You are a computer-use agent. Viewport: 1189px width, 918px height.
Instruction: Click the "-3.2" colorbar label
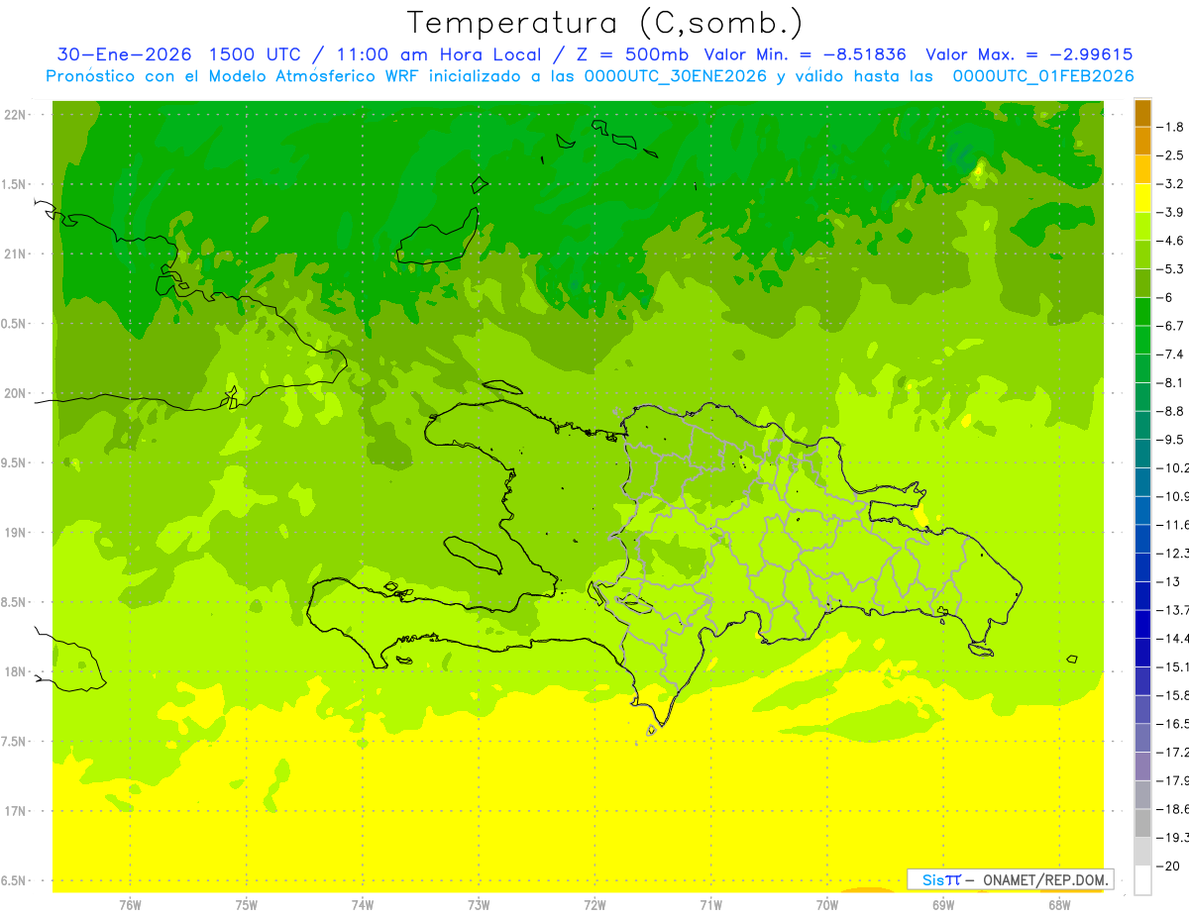point(1170,183)
